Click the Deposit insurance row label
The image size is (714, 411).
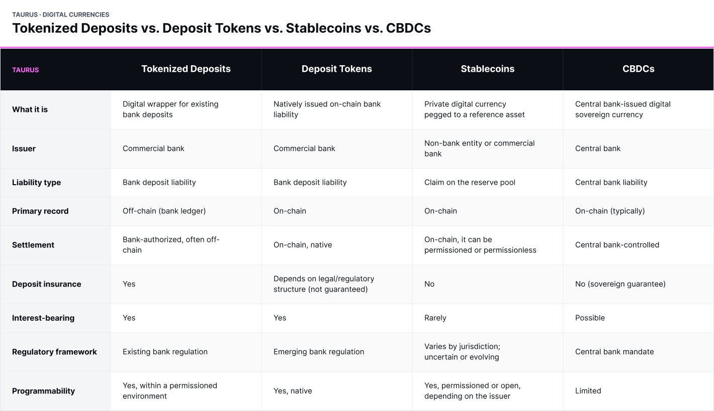[46, 284]
